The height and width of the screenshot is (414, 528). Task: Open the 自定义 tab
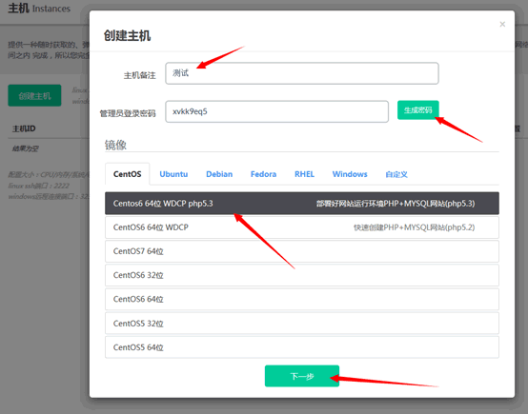pos(396,174)
